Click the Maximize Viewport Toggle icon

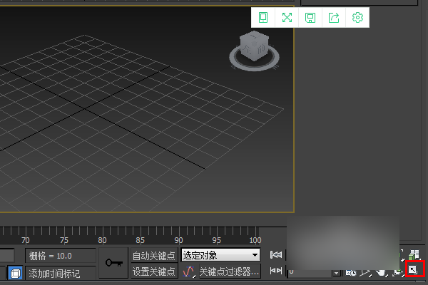pyautogui.click(x=414, y=269)
